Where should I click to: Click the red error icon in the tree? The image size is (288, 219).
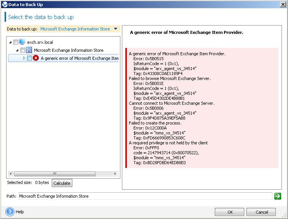[x=36, y=58]
